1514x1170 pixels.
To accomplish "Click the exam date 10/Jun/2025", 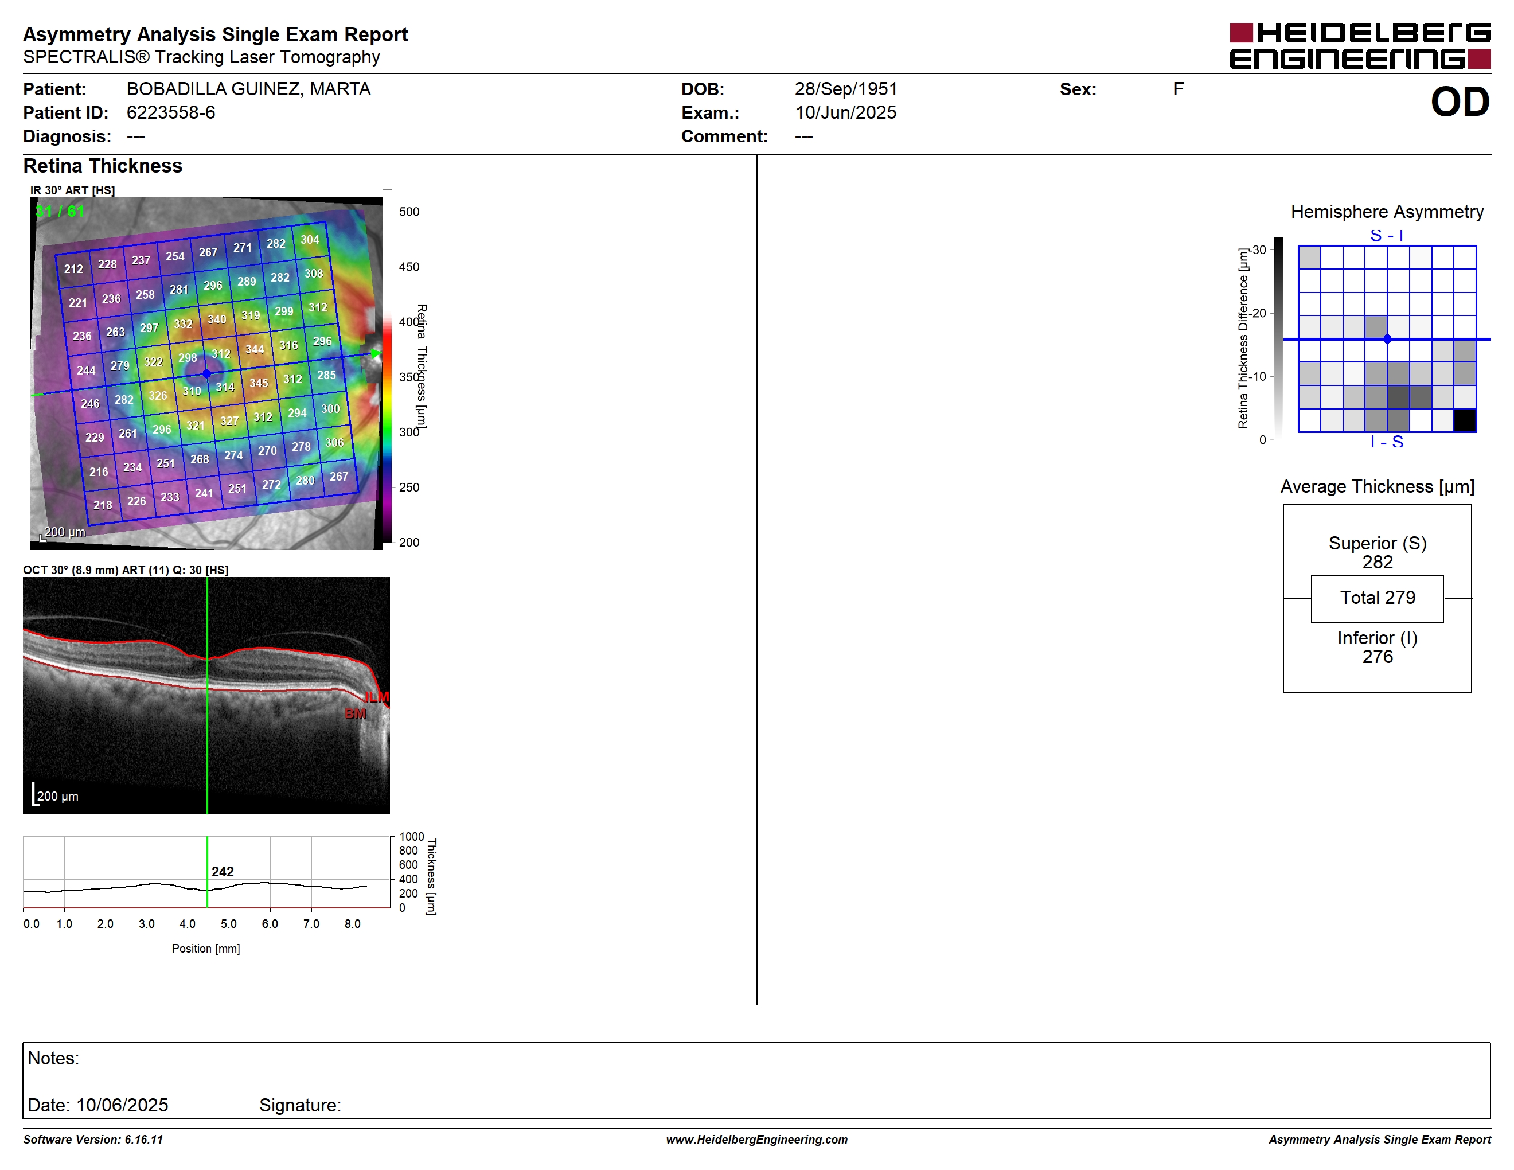I will [x=846, y=113].
